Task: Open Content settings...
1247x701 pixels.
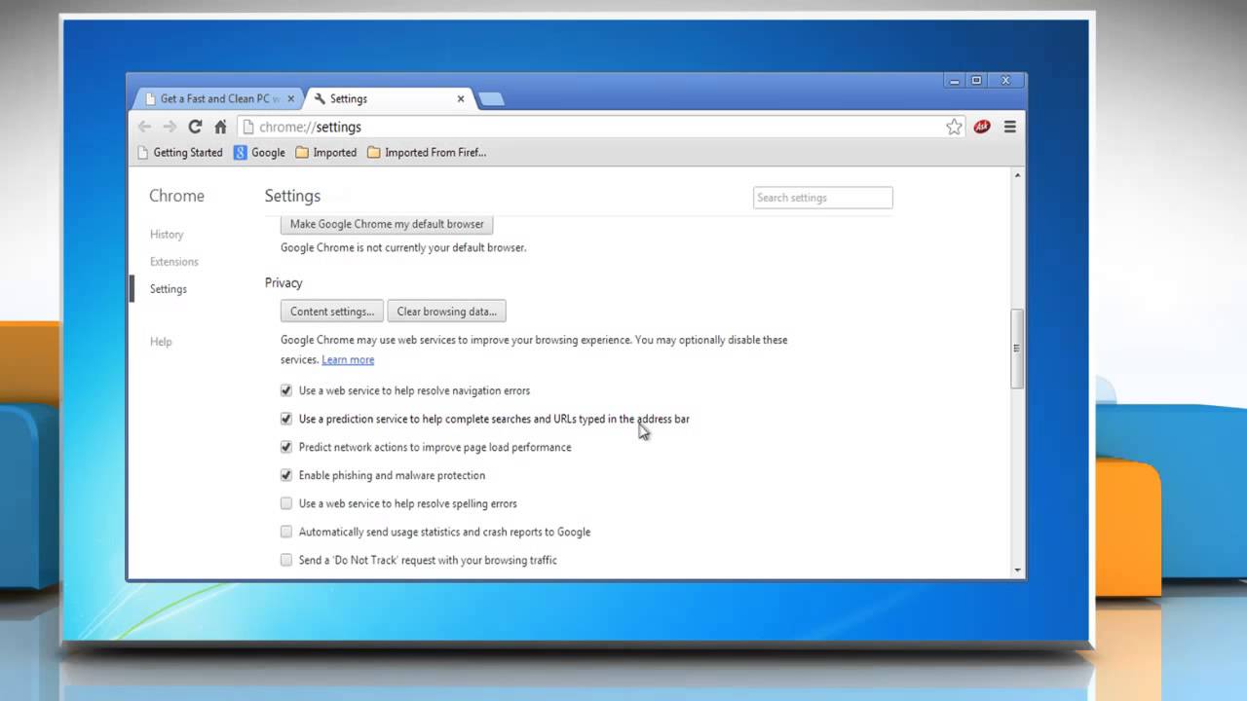Action: 332,312
